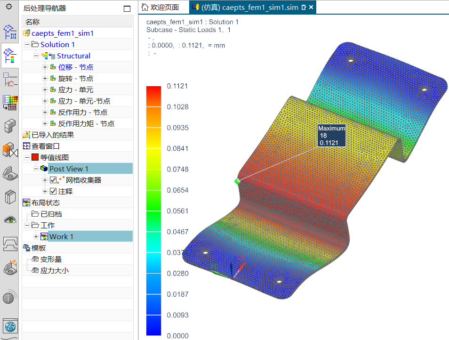The image size is (449, 340).
Task: Open the orange cube constraint sidebar icon
Action: point(10,150)
